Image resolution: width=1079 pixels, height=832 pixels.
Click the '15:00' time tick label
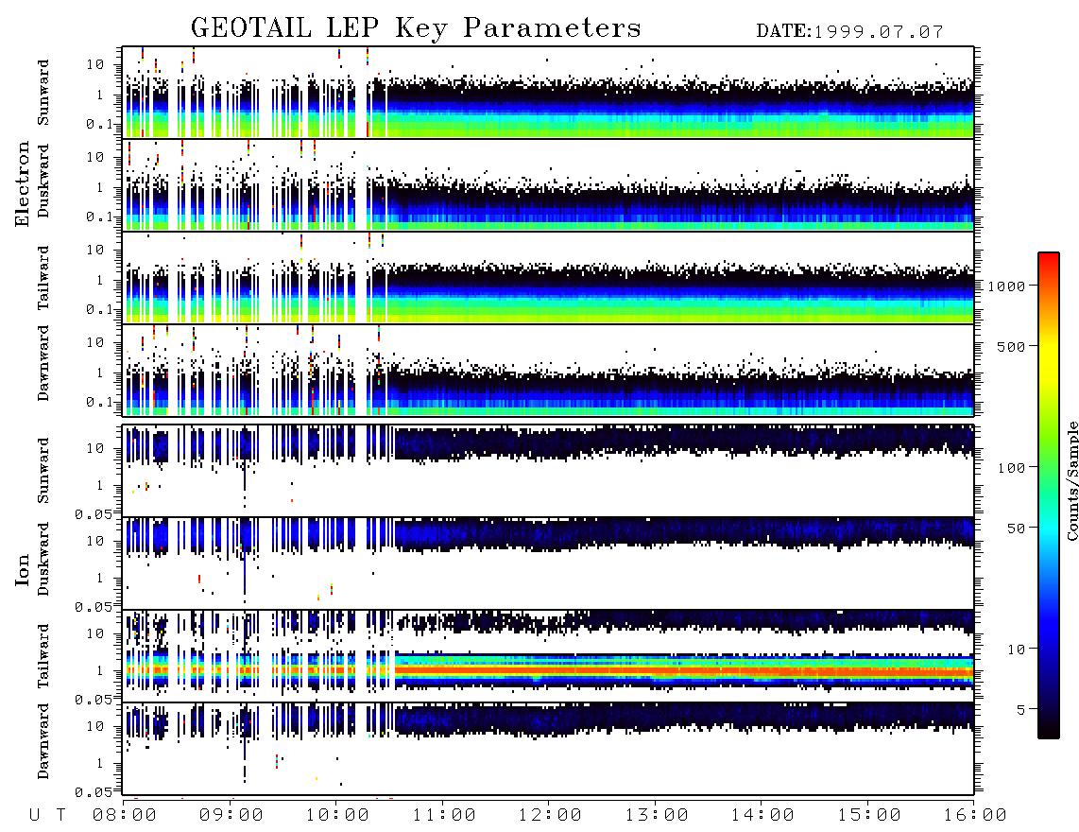point(869,816)
